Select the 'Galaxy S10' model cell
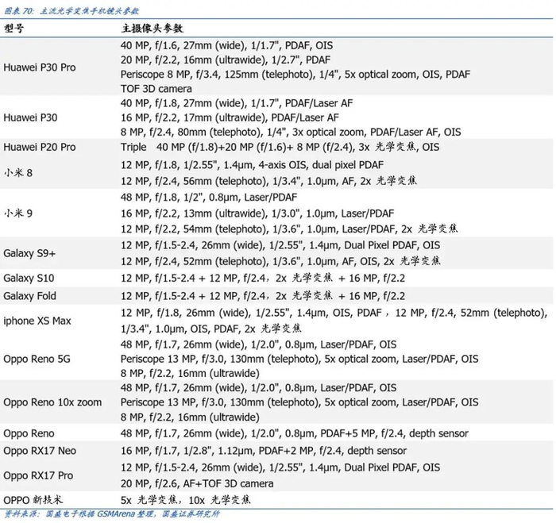 (x=29, y=278)
